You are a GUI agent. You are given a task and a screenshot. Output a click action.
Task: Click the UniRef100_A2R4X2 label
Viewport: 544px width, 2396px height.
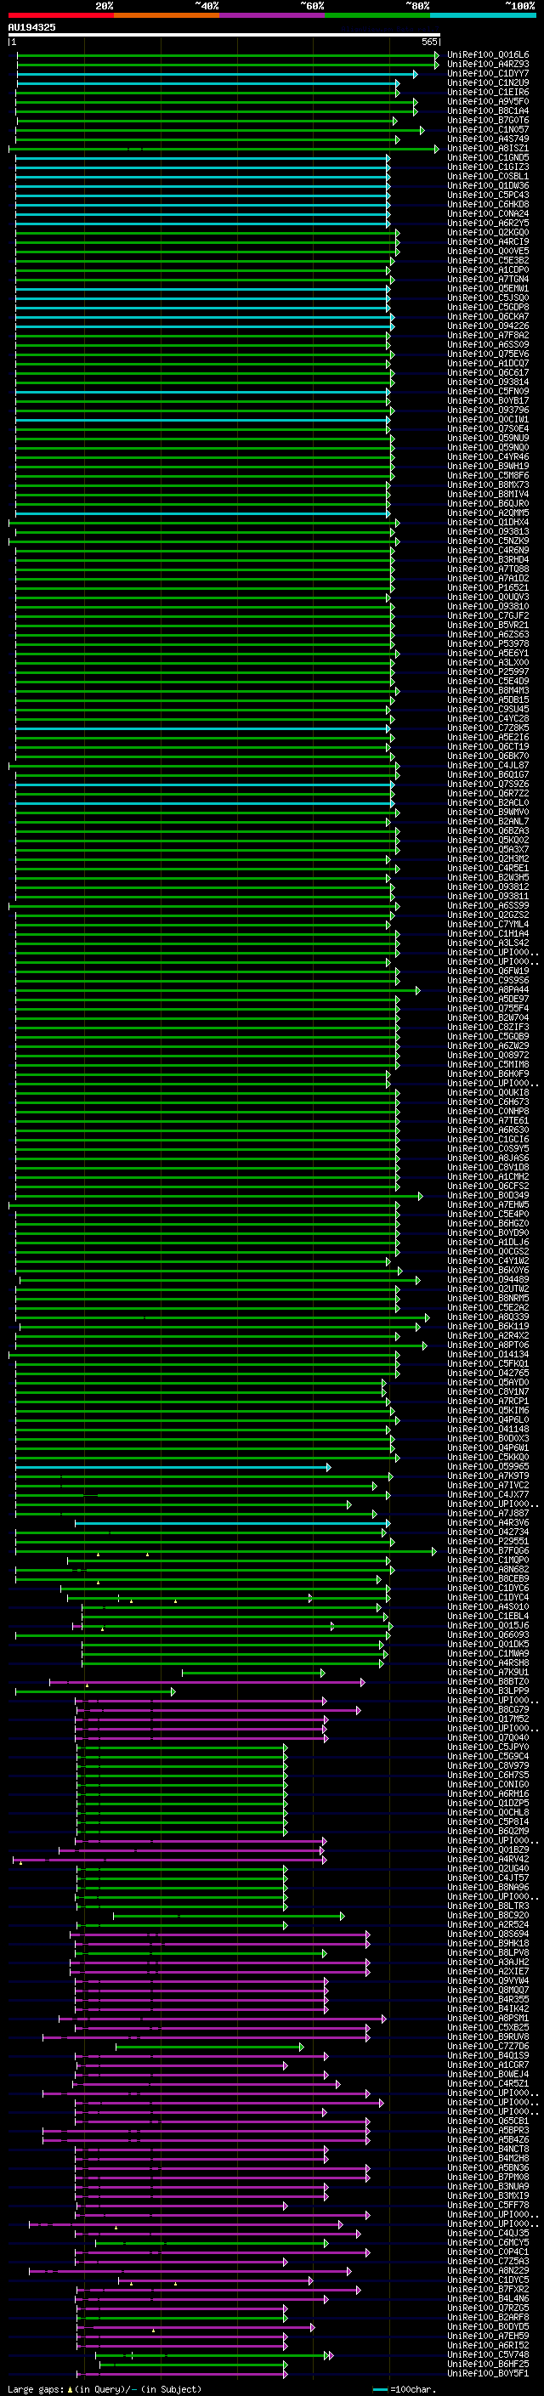pos(488,1335)
